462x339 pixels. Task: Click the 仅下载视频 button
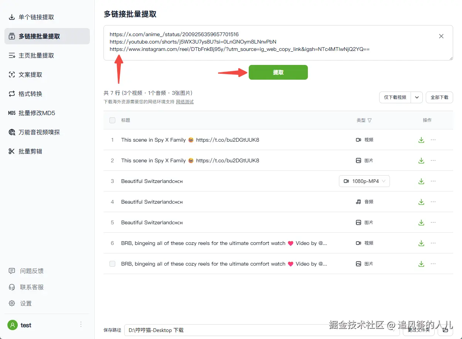tap(395, 97)
